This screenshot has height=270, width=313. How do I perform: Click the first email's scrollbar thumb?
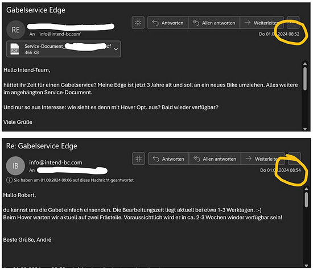pyautogui.click(x=305, y=79)
